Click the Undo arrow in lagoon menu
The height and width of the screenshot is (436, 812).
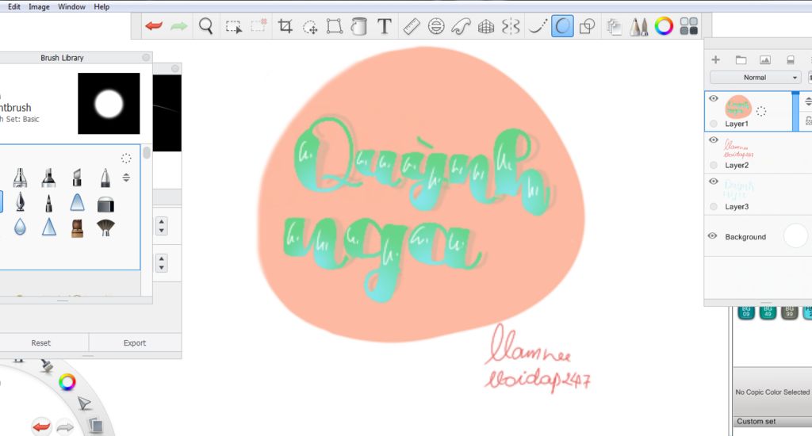coord(41,426)
